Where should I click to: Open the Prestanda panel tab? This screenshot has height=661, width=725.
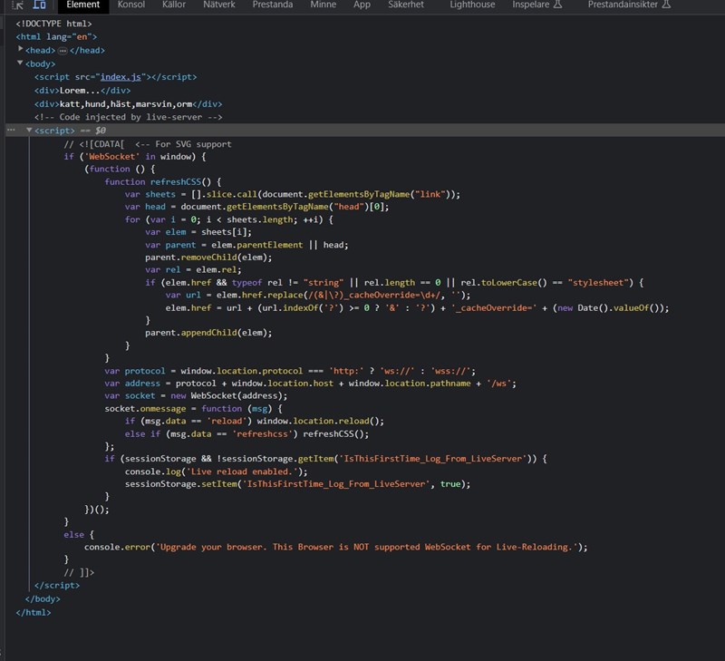pos(274,5)
